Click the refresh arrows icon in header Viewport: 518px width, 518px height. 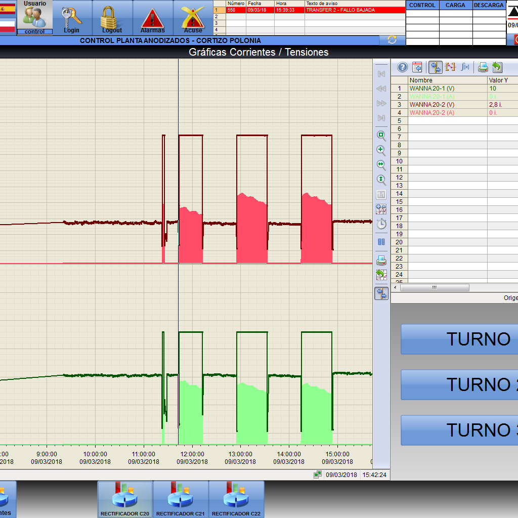pyautogui.click(x=392, y=40)
